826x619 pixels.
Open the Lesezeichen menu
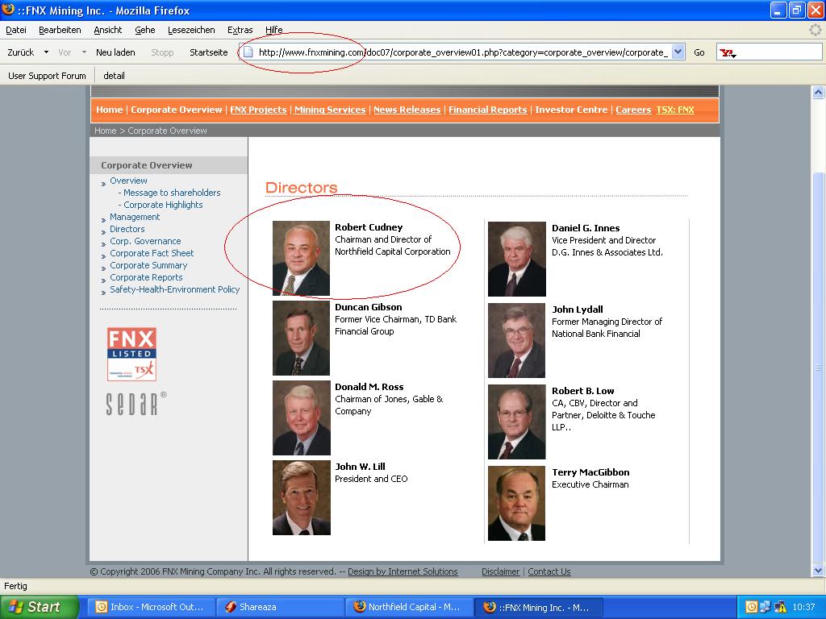click(191, 30)
